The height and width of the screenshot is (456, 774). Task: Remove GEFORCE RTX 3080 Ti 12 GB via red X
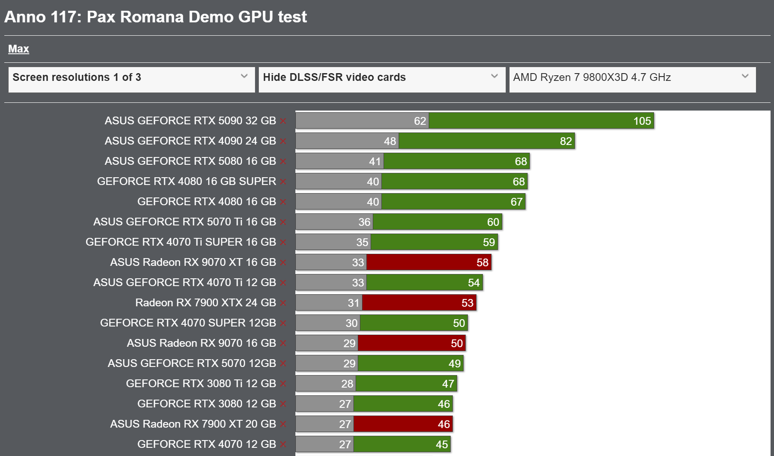click(283, 384)
